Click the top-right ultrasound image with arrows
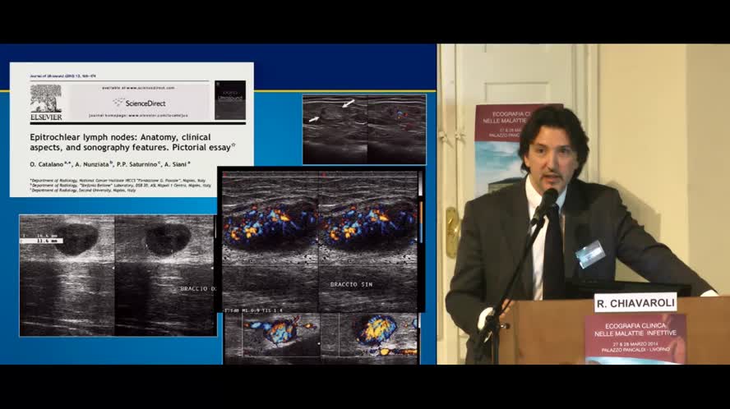Image resolution: width=730 pixels, height=409 pixels. (x=363, y=129)
